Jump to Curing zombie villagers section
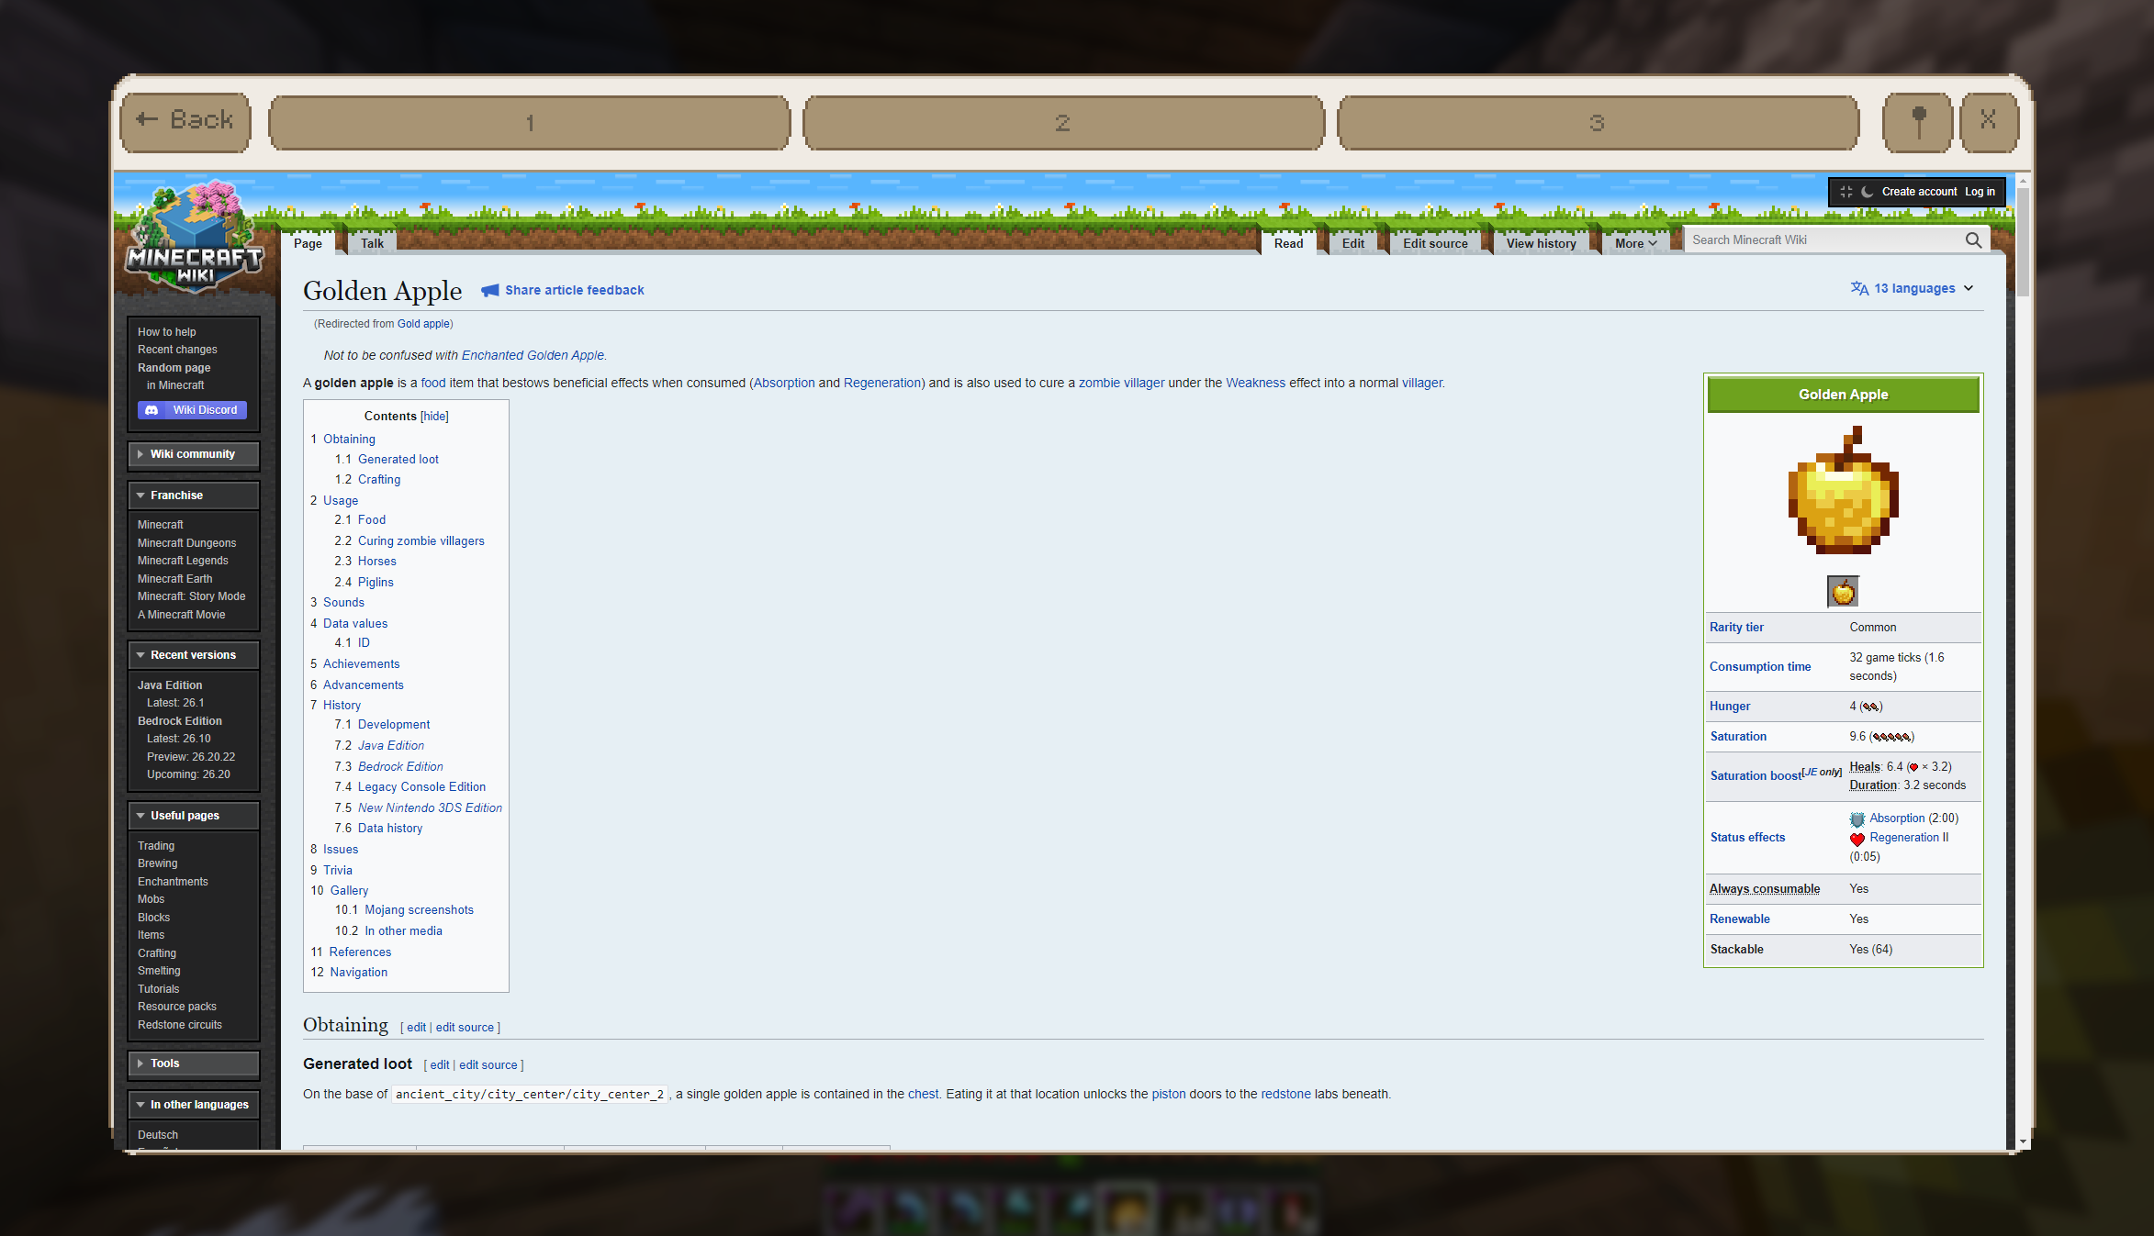 point(421,541)
